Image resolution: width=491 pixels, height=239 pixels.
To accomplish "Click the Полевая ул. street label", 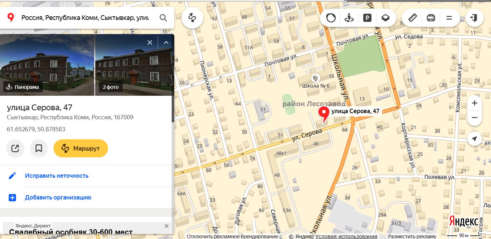I will [x=440, y=177].
